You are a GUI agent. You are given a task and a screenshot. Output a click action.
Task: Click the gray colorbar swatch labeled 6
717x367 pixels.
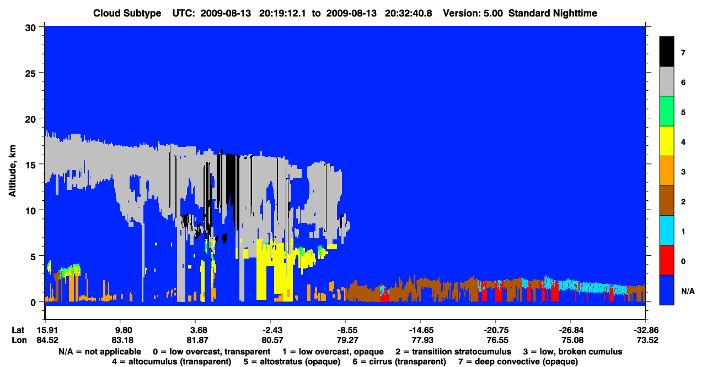(667, 82)
